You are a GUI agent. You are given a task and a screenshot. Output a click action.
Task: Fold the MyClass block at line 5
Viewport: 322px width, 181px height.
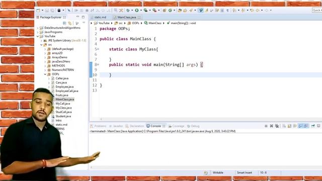click(x=99, y=49)
